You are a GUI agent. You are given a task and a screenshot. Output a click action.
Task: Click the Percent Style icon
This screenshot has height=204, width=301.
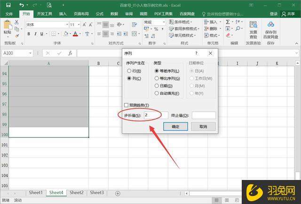tap(156, 29)
